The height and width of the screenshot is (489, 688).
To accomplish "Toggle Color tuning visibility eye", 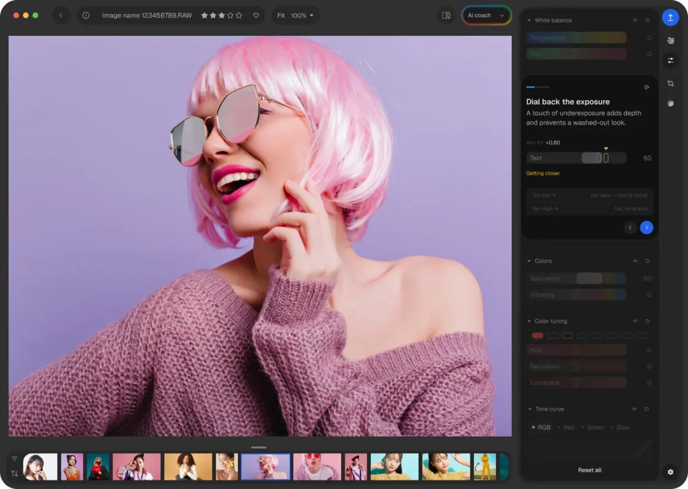I will click(x=635, y=321).
